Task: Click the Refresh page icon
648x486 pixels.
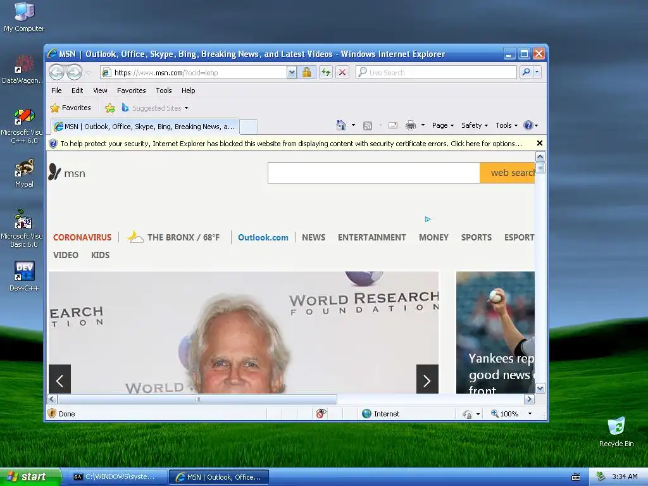Action: point(326,73)
